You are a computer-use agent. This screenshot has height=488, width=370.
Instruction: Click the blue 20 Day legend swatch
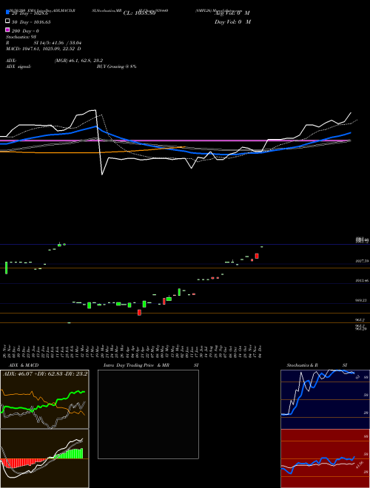(7, 12)
